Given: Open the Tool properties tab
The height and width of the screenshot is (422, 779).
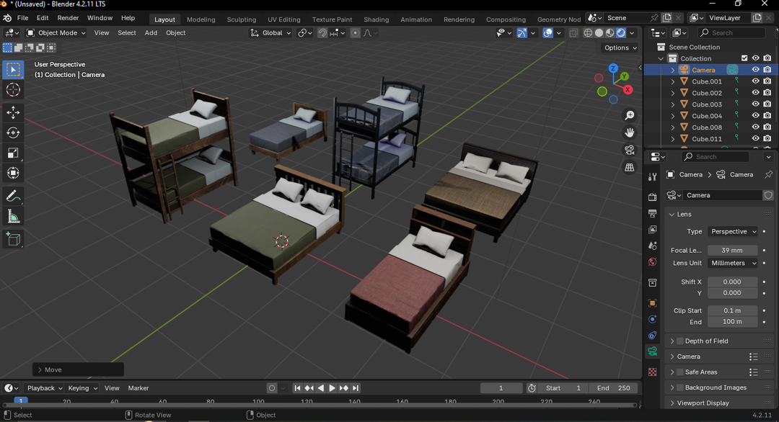Looking at the screenshot, I should coord(652,177).
